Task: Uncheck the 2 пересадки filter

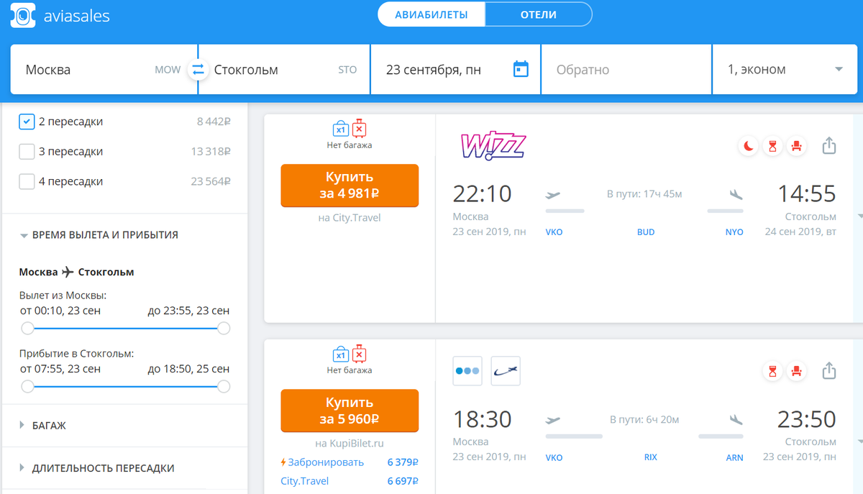Action: 27,122
